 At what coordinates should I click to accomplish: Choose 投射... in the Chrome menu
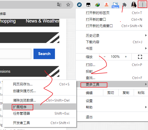[112, 71]
